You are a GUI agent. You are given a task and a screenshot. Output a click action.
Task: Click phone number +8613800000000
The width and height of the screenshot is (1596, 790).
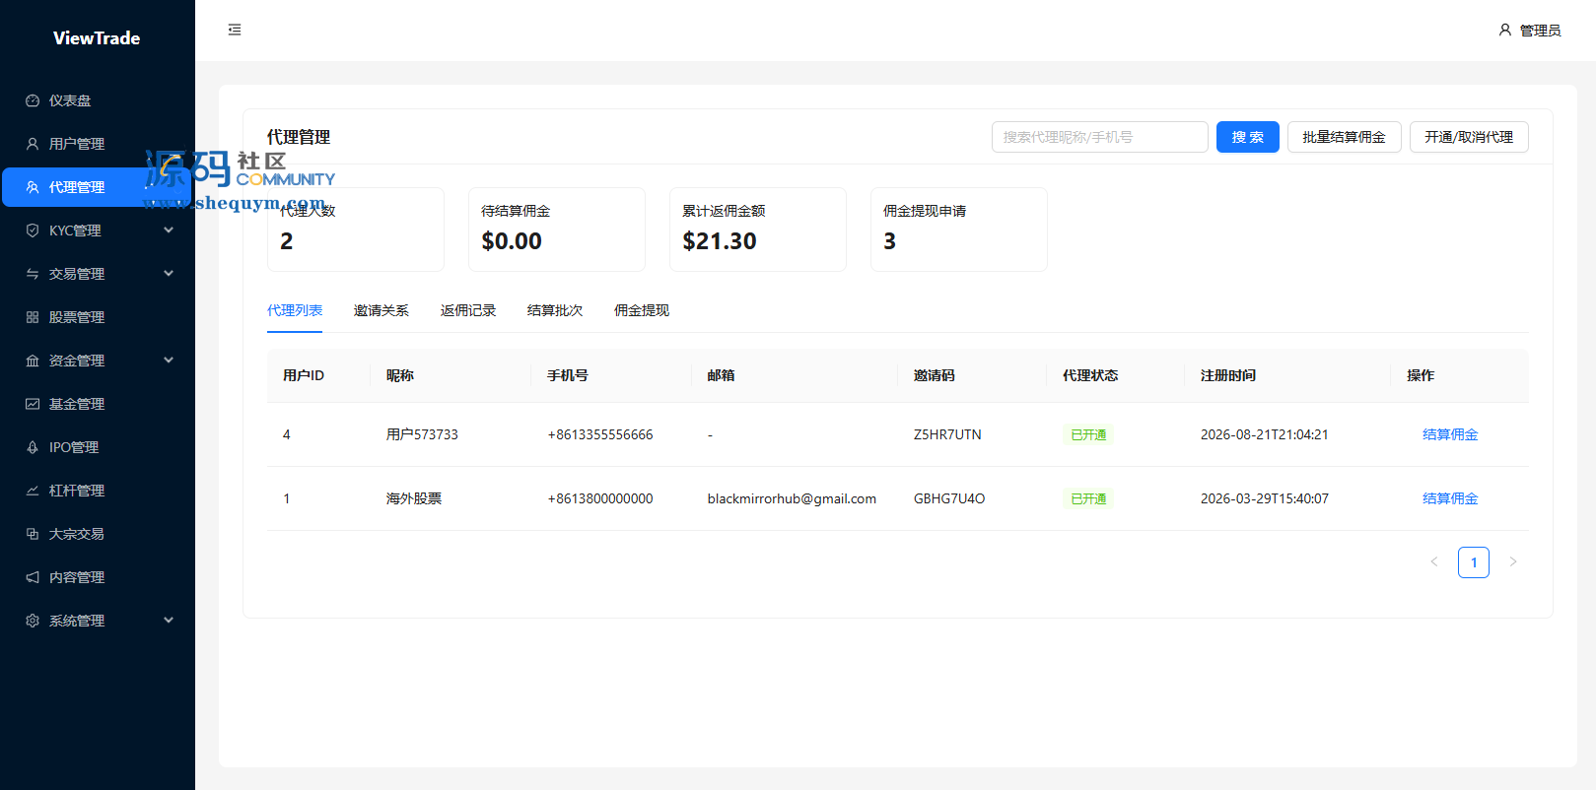pyautogui.click(x=600, y=498)
